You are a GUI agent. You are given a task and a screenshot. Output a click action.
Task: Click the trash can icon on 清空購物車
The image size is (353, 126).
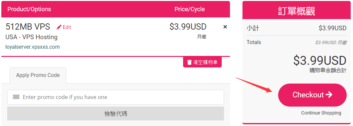(x=190, y=62)
